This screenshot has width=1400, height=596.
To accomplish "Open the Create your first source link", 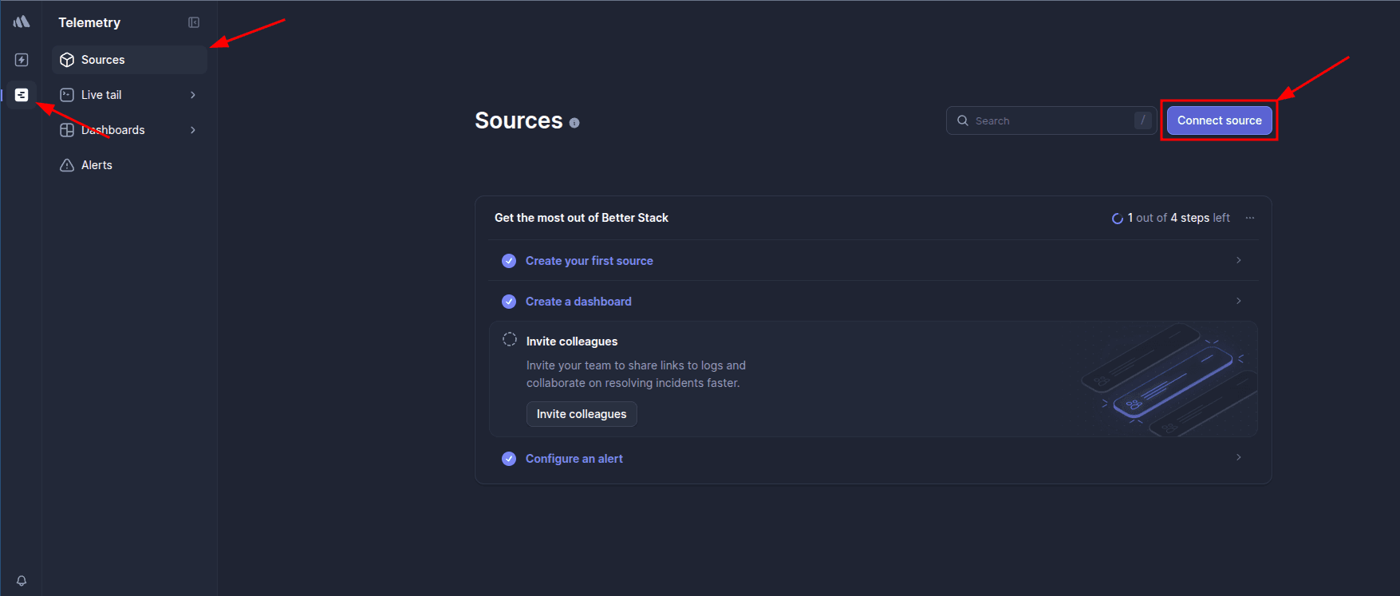I will (x=589, y=261).
